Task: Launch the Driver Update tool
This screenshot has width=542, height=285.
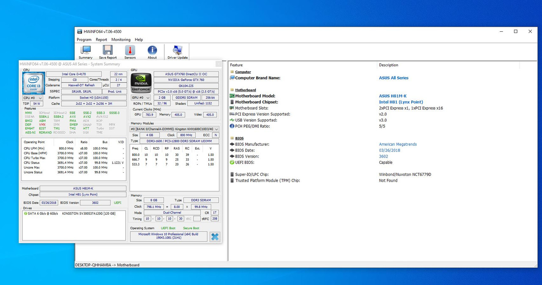Action: click(x=177, y=52)
